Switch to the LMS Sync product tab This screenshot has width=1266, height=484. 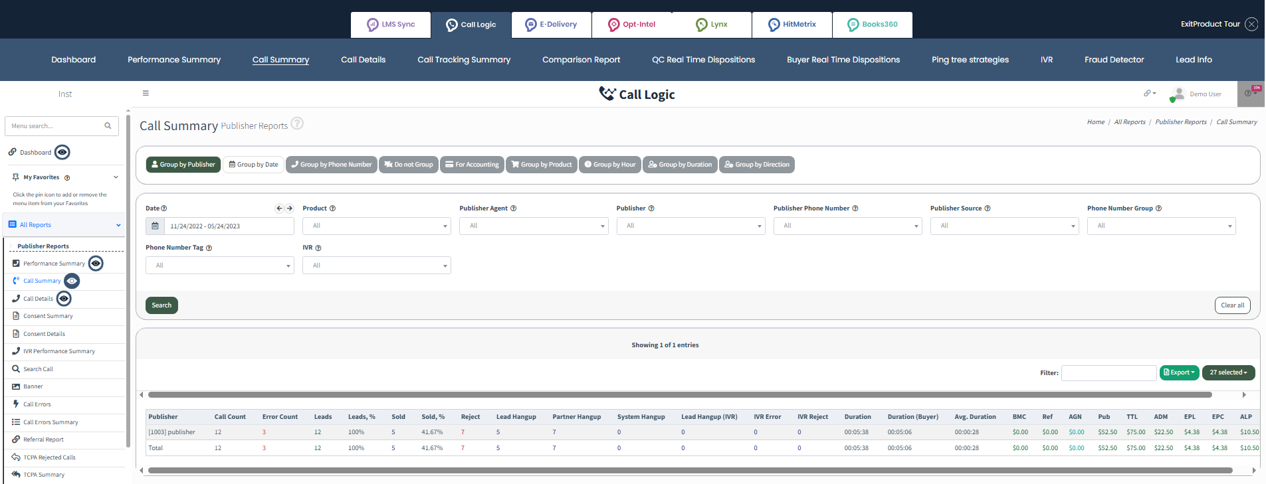coord(391,25)
